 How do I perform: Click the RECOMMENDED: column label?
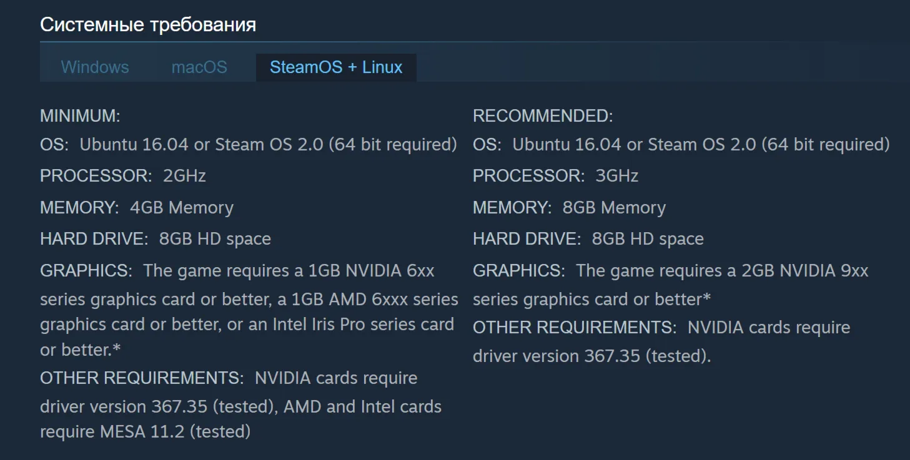(x=543, y=116)
